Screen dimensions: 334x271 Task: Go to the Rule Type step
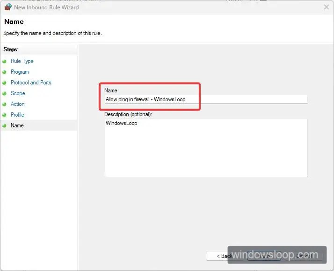[x=22, y=61]
